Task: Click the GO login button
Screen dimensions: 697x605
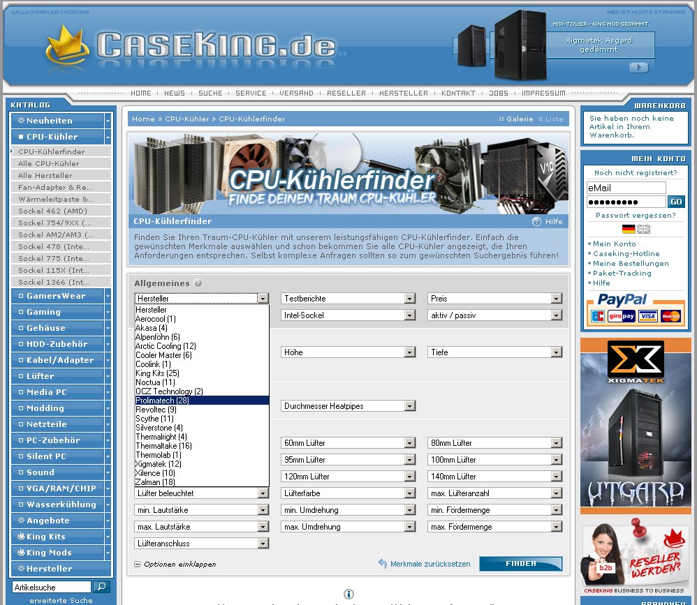Action: pyautogui.click(x=676, y=202)
